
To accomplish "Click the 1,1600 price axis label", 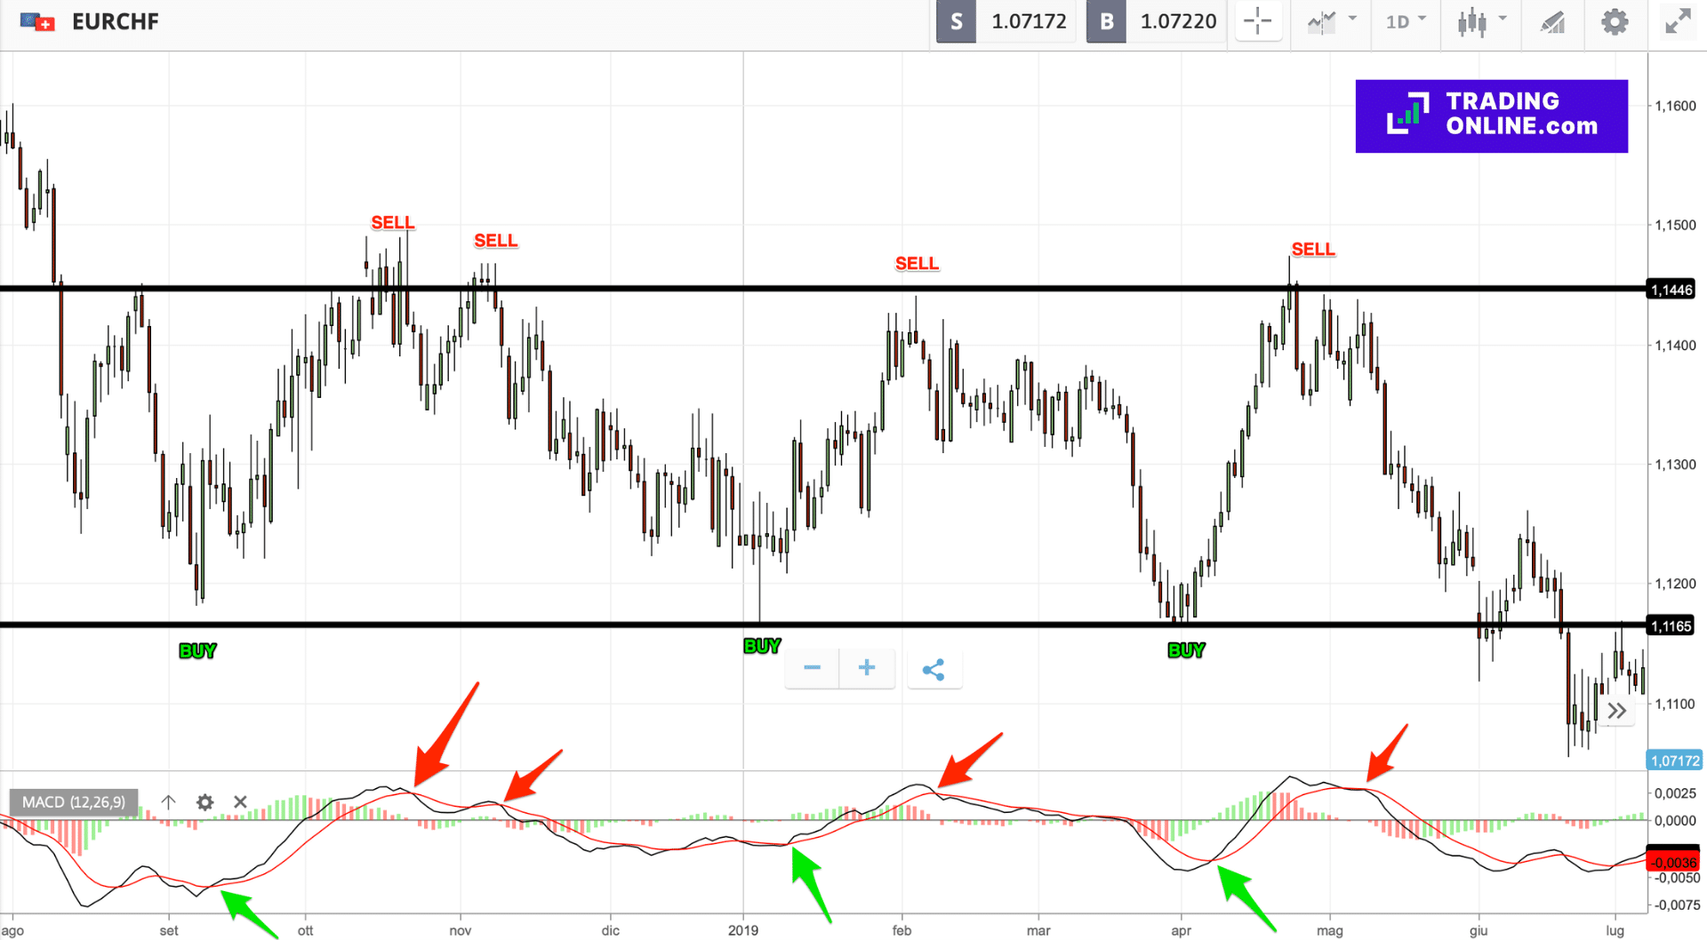I will pos(1675,106).
